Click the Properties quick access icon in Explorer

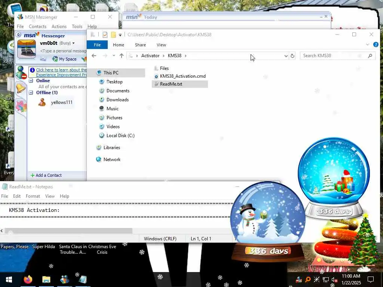click(x=105, y=35)
